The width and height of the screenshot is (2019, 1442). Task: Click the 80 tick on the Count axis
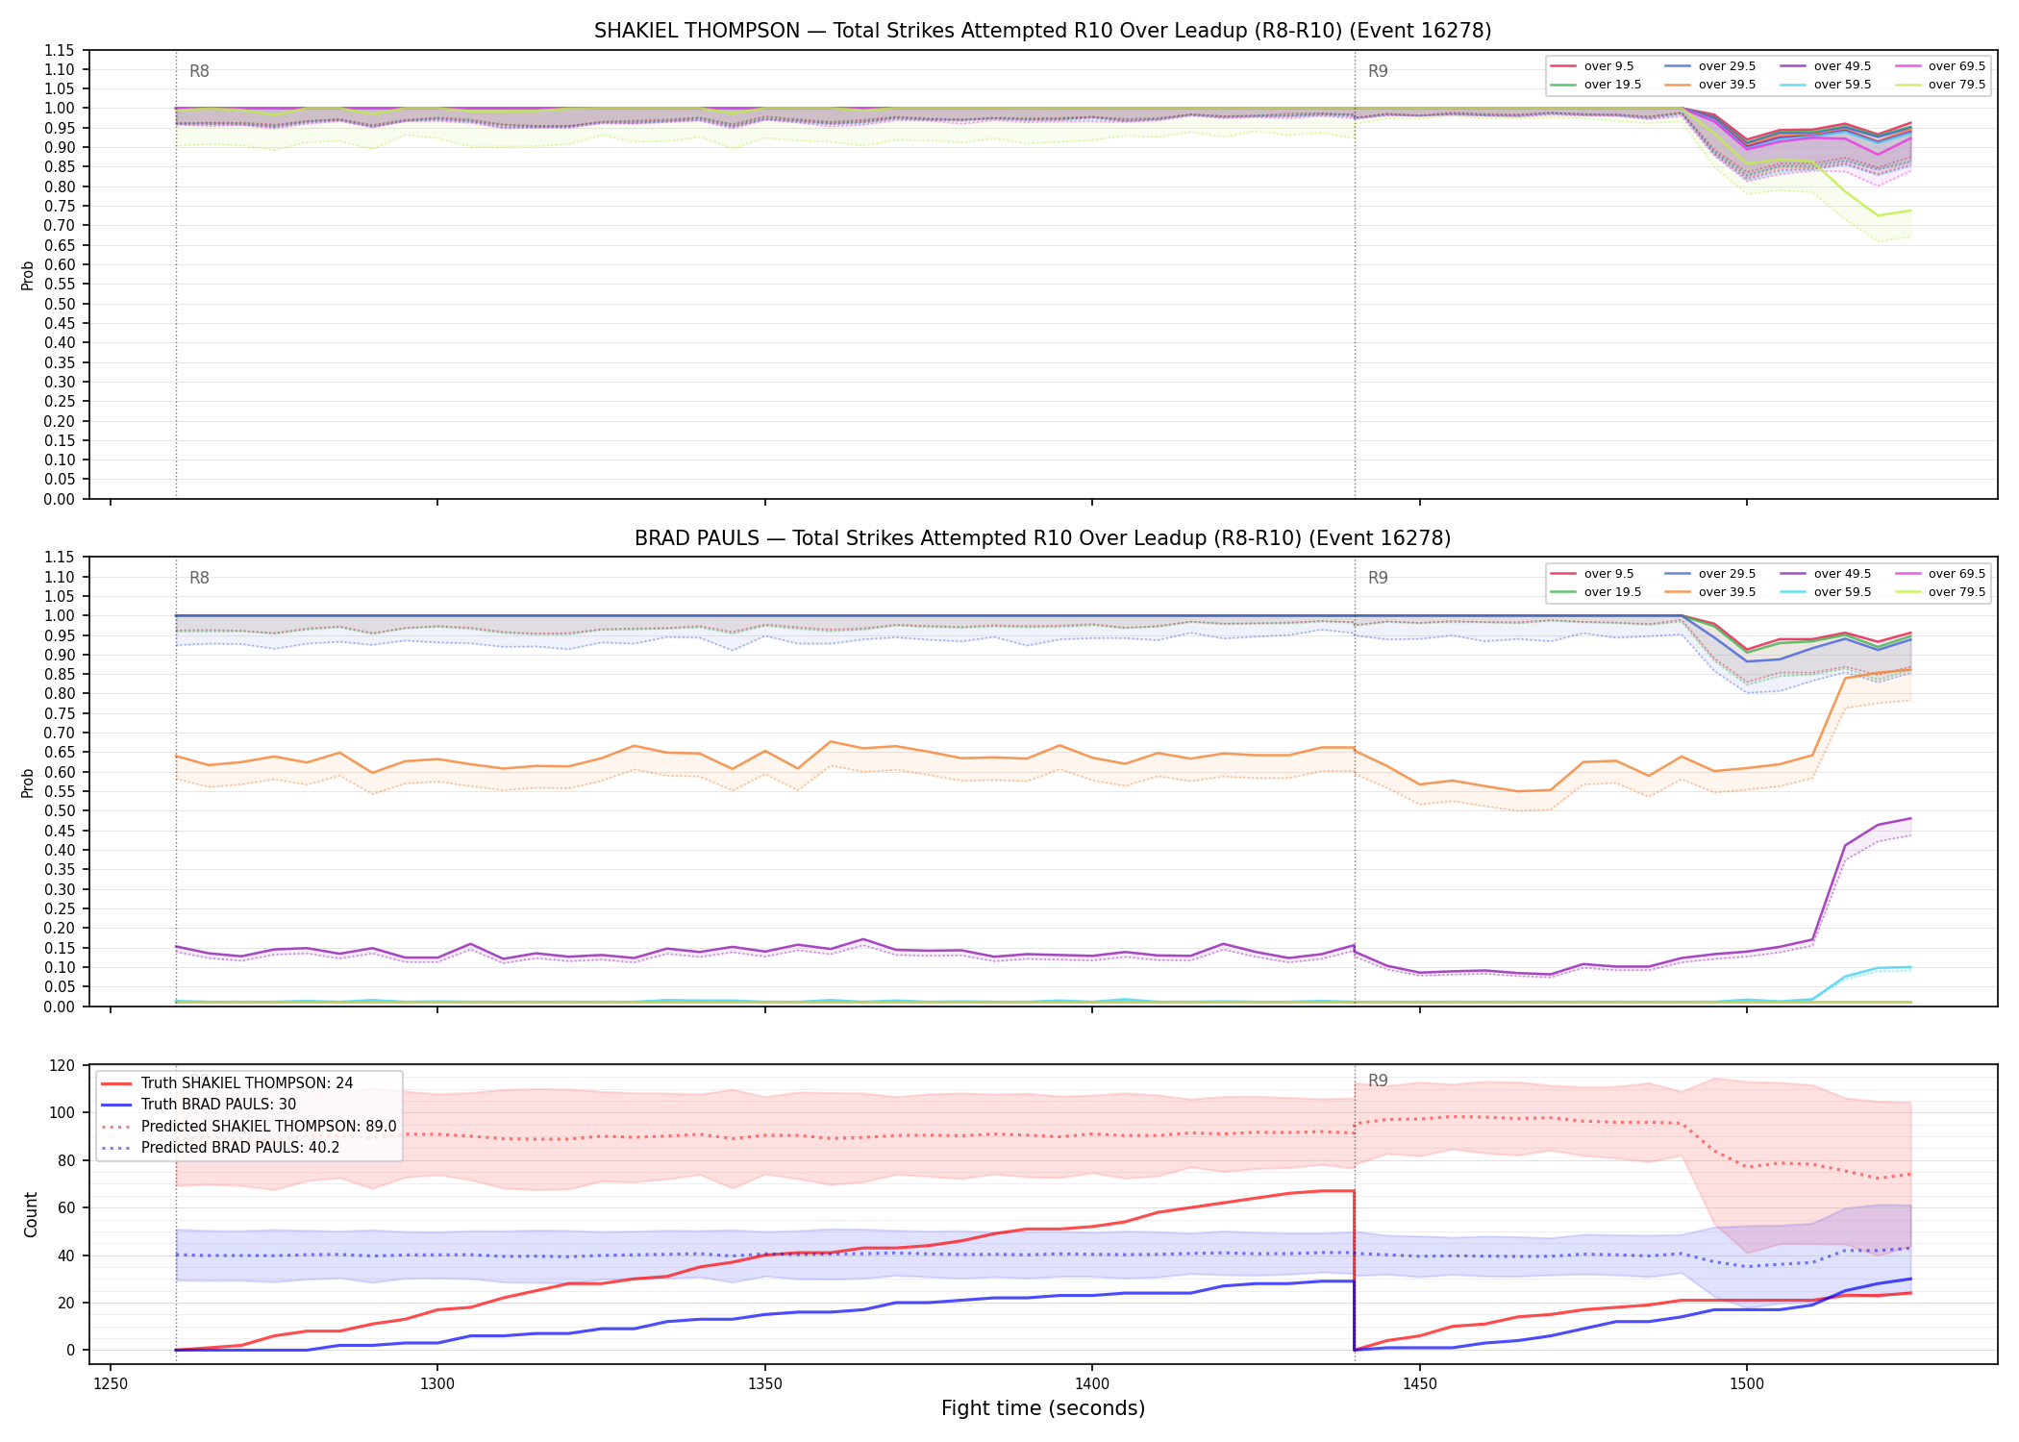(x=66, y=1160)
